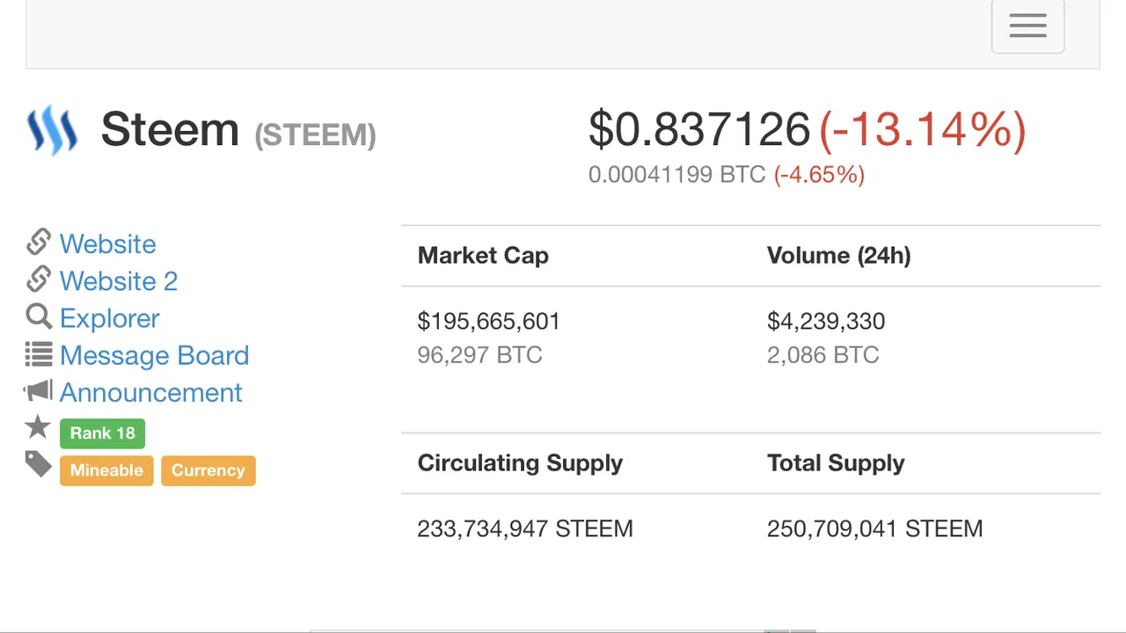
Task: Click the star icon beside Rank 18
Action: tap(38, 427)
